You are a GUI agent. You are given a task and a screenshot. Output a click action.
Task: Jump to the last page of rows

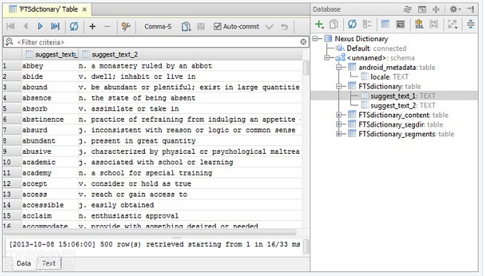tap(55, 27)
